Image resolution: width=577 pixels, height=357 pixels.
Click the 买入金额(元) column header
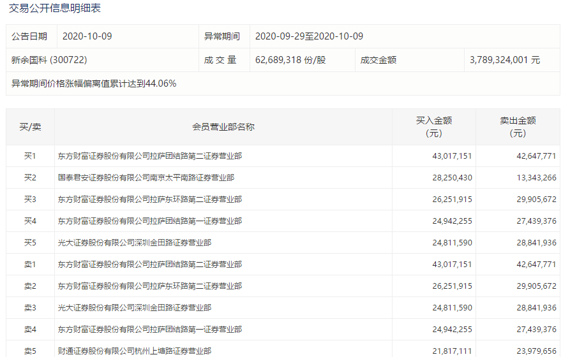(434, 127)
